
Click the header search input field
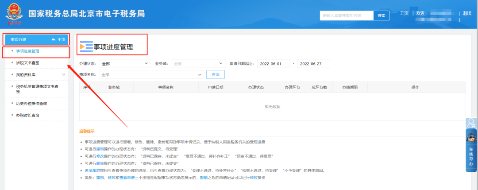click(x=346, y=16)
